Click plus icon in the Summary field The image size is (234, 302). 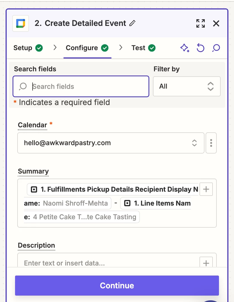coord(206,189)
